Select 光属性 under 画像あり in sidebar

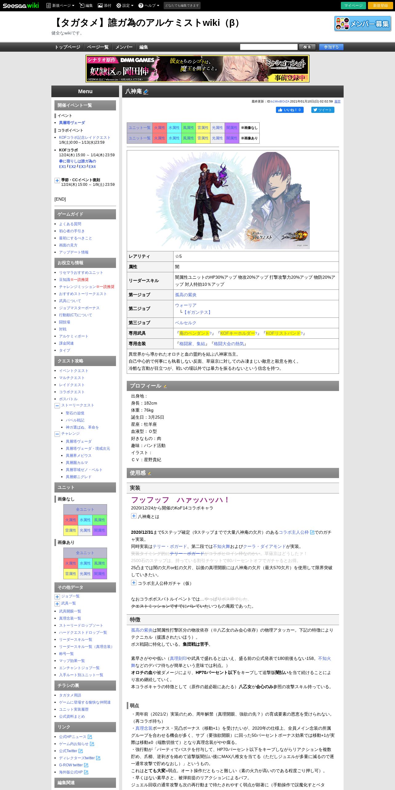85,574
